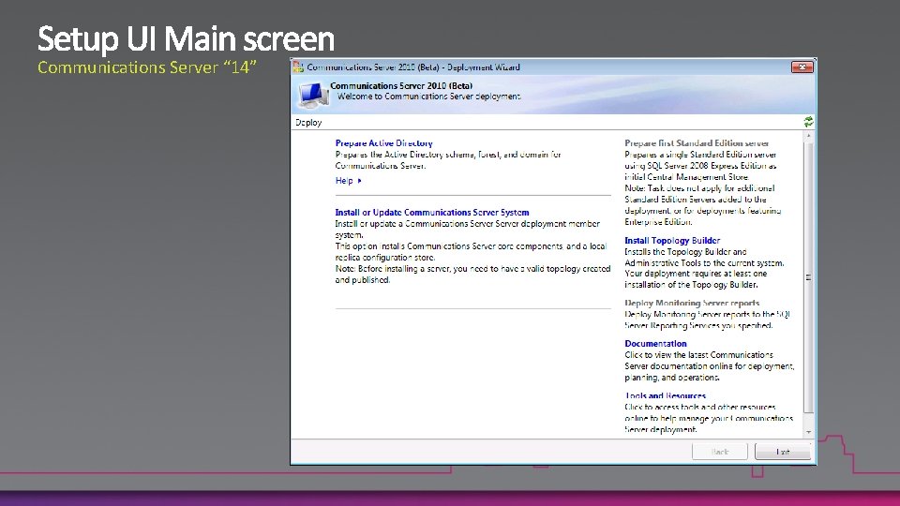Click the Deployment Wizard title bar icon
This screenshot has width=900, height=506.
point(298,67)
